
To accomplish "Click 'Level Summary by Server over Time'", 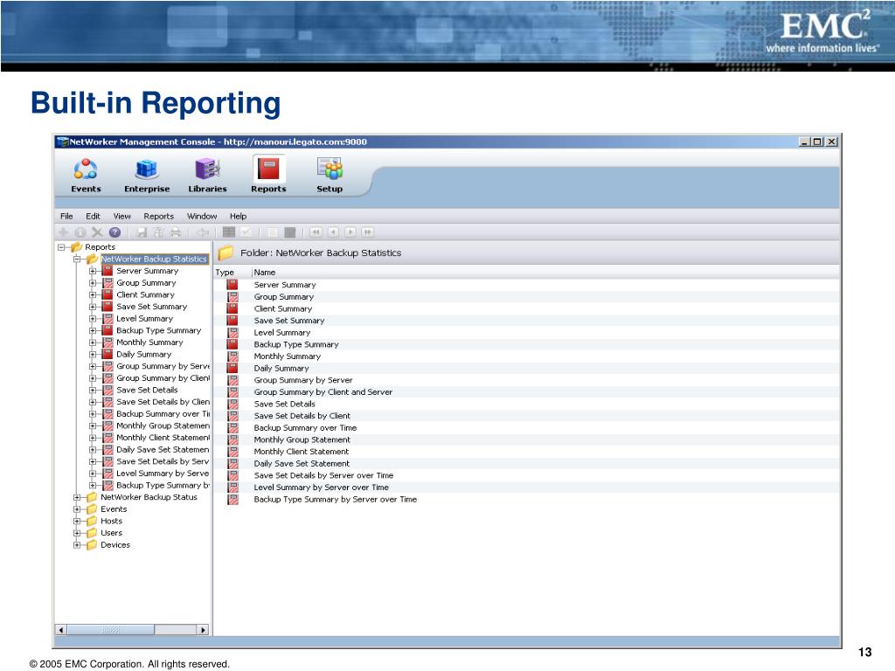I will (x=322, y=488).
